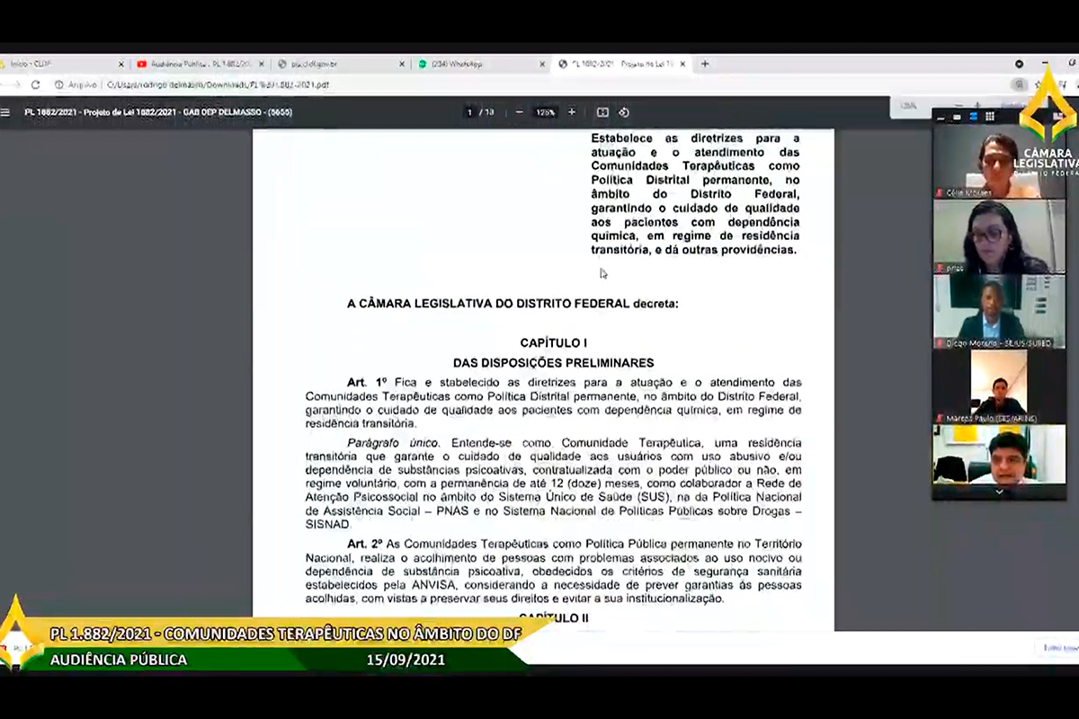
Task: Switch to the Início CLDF tab
Action: pyautogui.click(x=54, y=64)
